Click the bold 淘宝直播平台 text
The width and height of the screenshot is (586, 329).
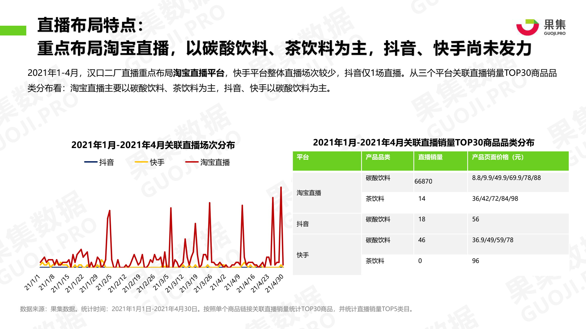point(198,73)
